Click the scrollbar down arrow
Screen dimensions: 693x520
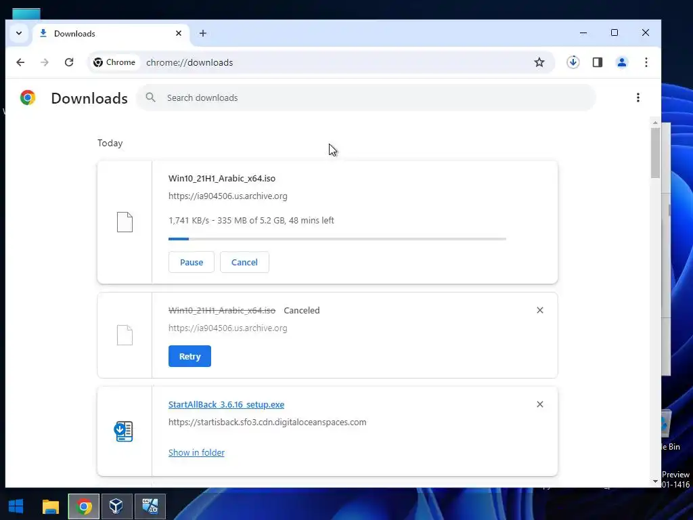(655, 481)
